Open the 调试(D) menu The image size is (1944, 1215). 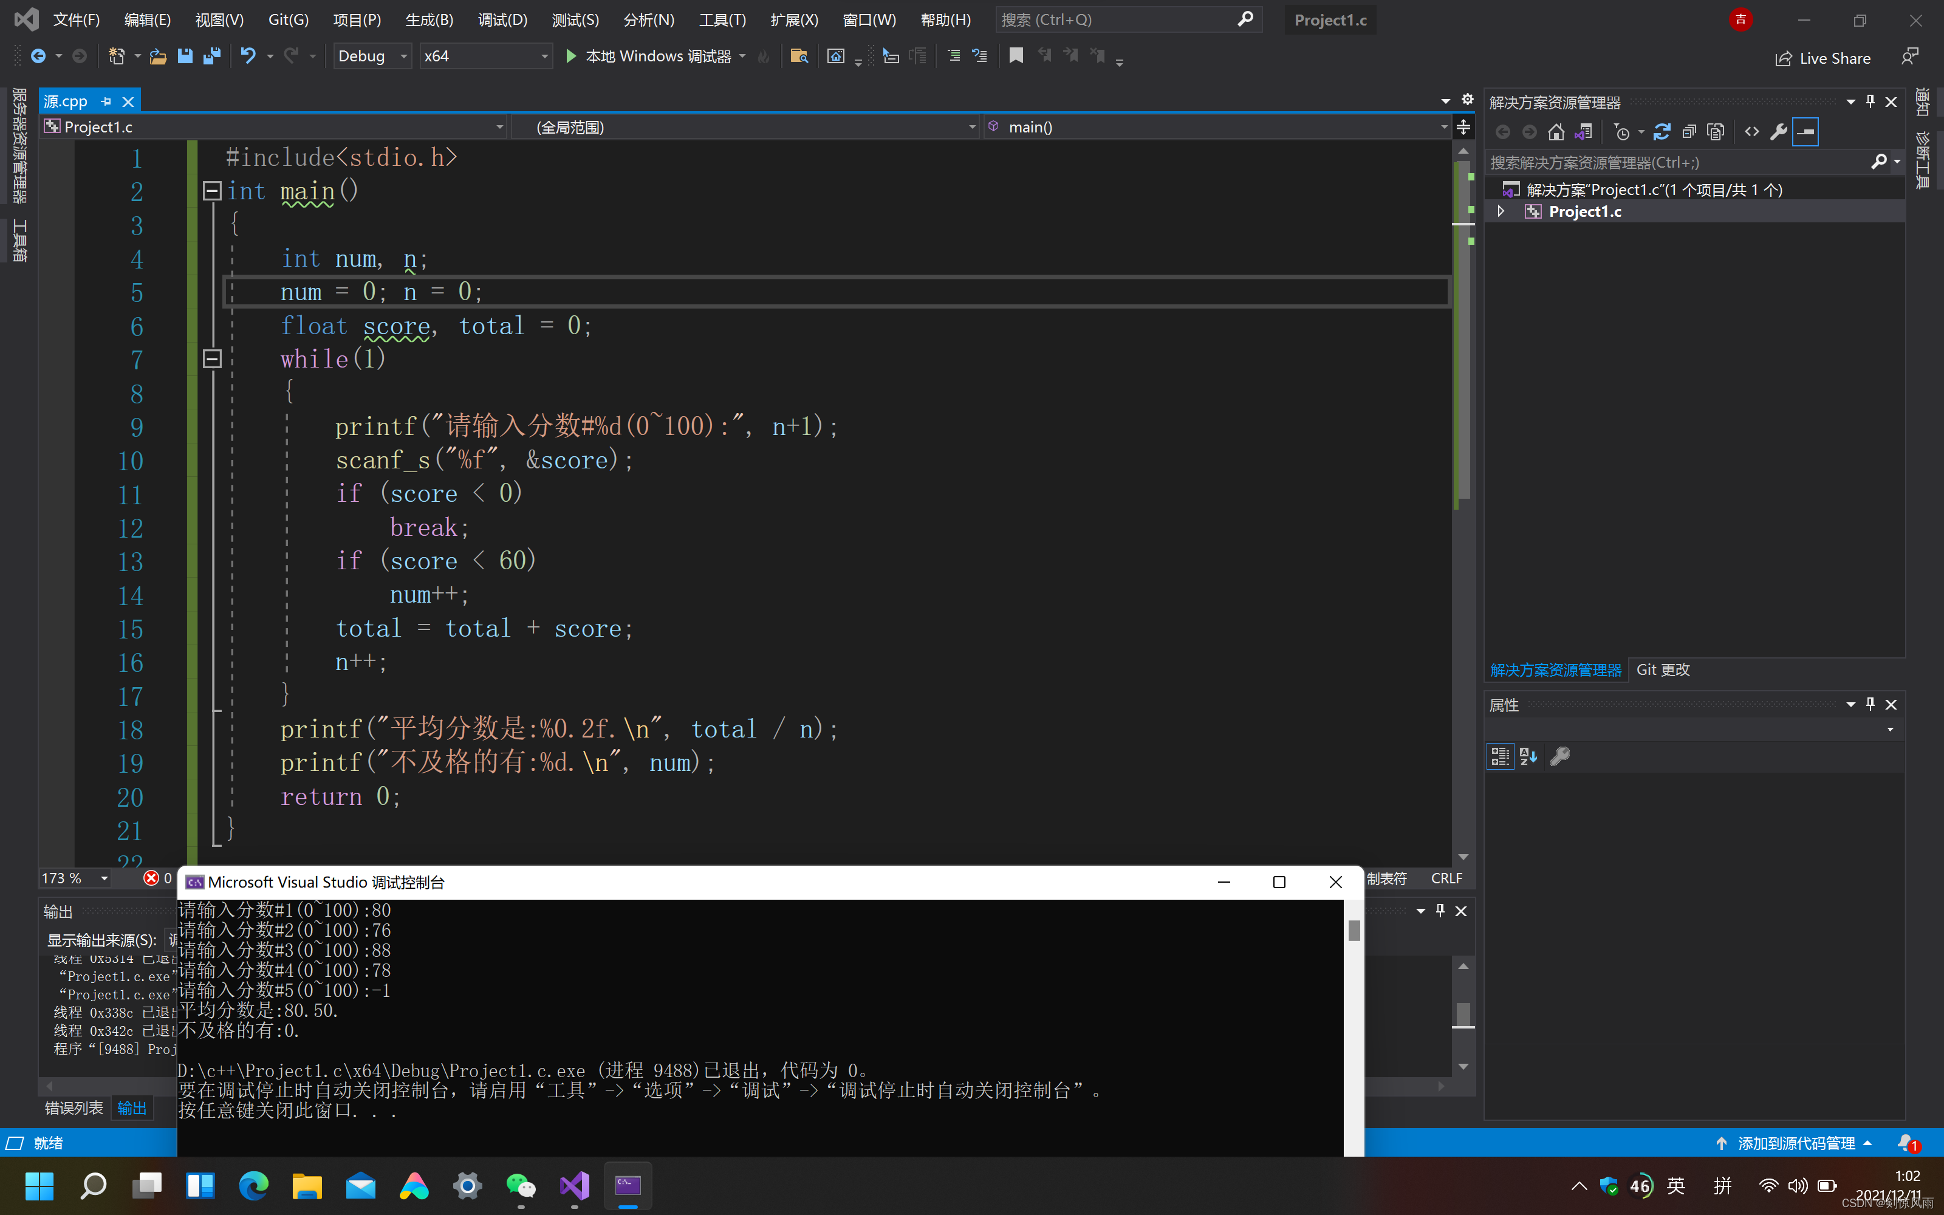point(502,19)
